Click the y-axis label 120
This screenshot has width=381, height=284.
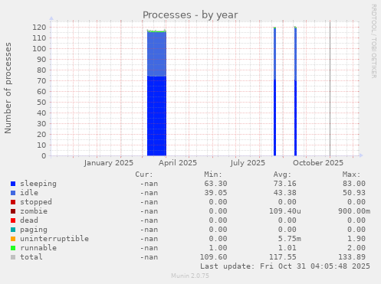pos(39,28)
